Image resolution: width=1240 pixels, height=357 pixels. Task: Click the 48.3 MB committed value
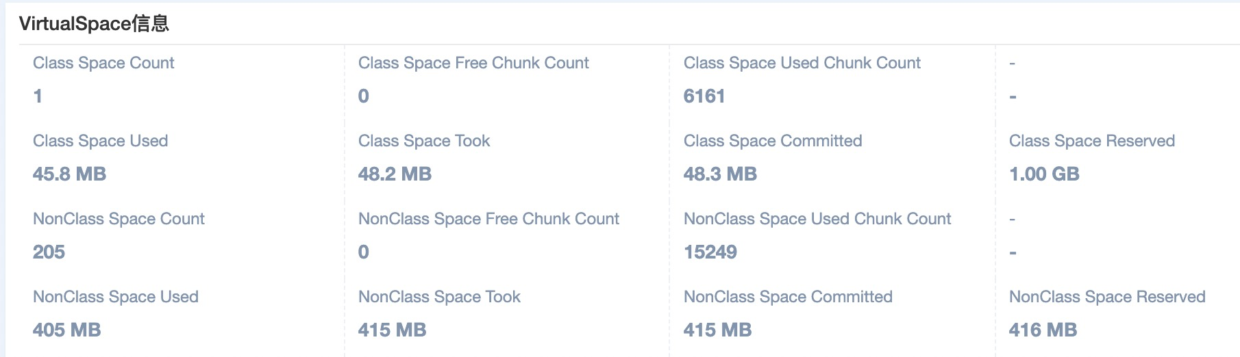pyautogui.click(x=720, y=174)
